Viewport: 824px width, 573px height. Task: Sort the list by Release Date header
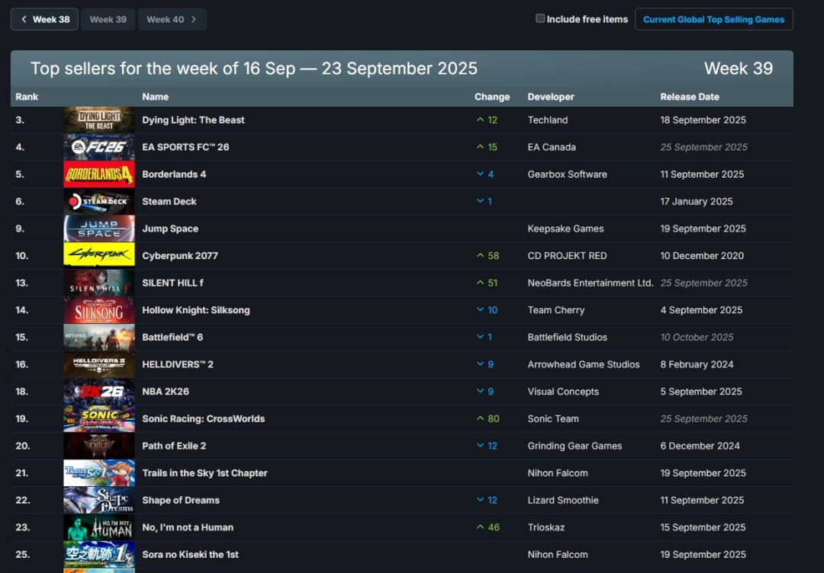(689, 97)
